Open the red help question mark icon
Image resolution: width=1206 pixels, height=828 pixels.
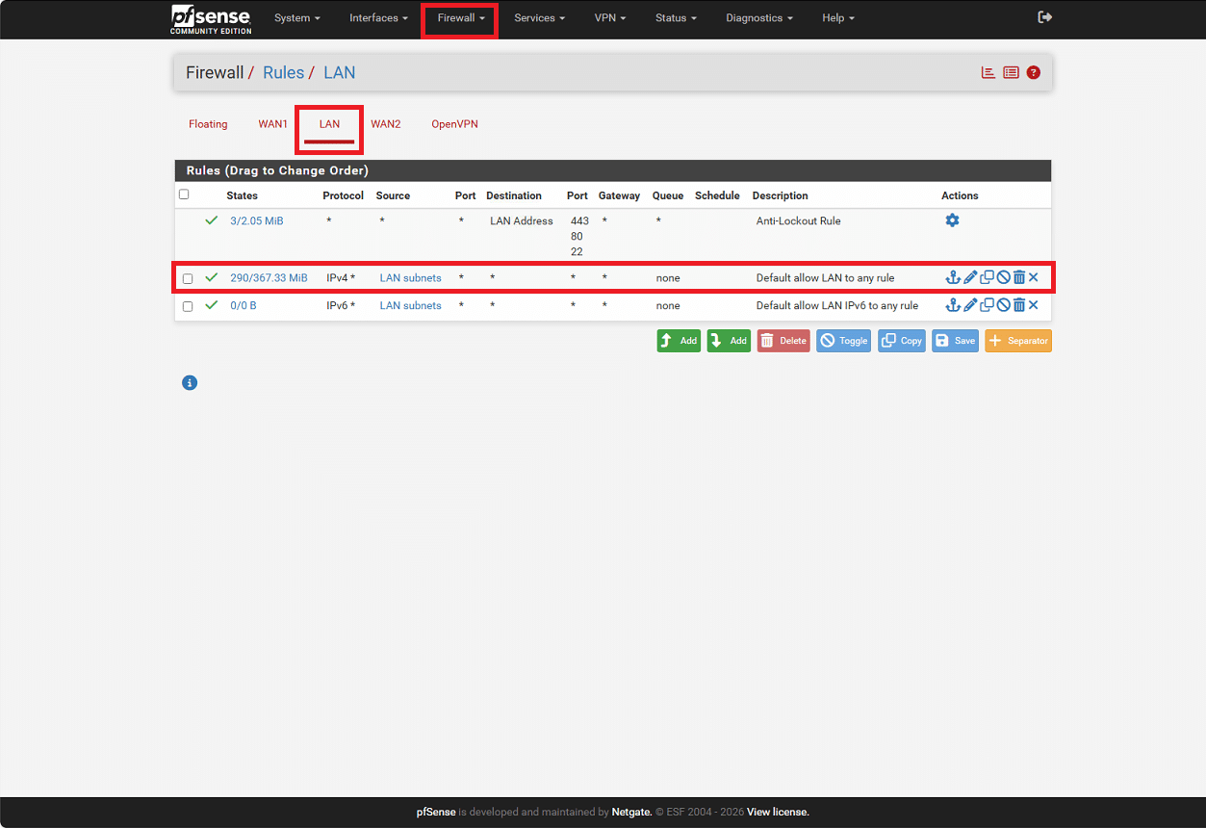1033,72
